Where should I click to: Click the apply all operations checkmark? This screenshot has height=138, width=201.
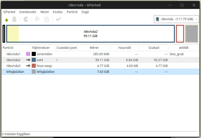click(58, 19)
